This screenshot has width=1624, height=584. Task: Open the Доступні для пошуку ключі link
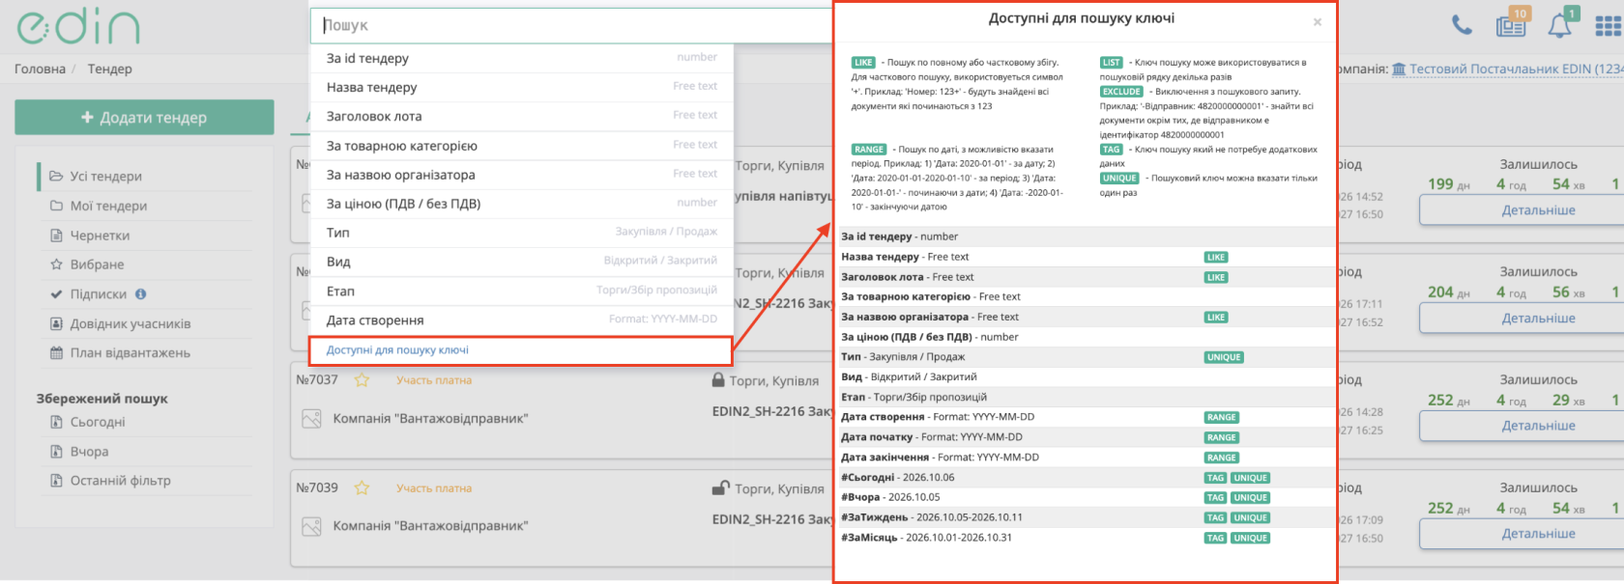pos(397,350)
